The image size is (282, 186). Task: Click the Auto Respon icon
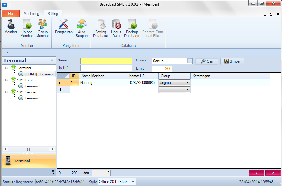[x=82, y=28]
